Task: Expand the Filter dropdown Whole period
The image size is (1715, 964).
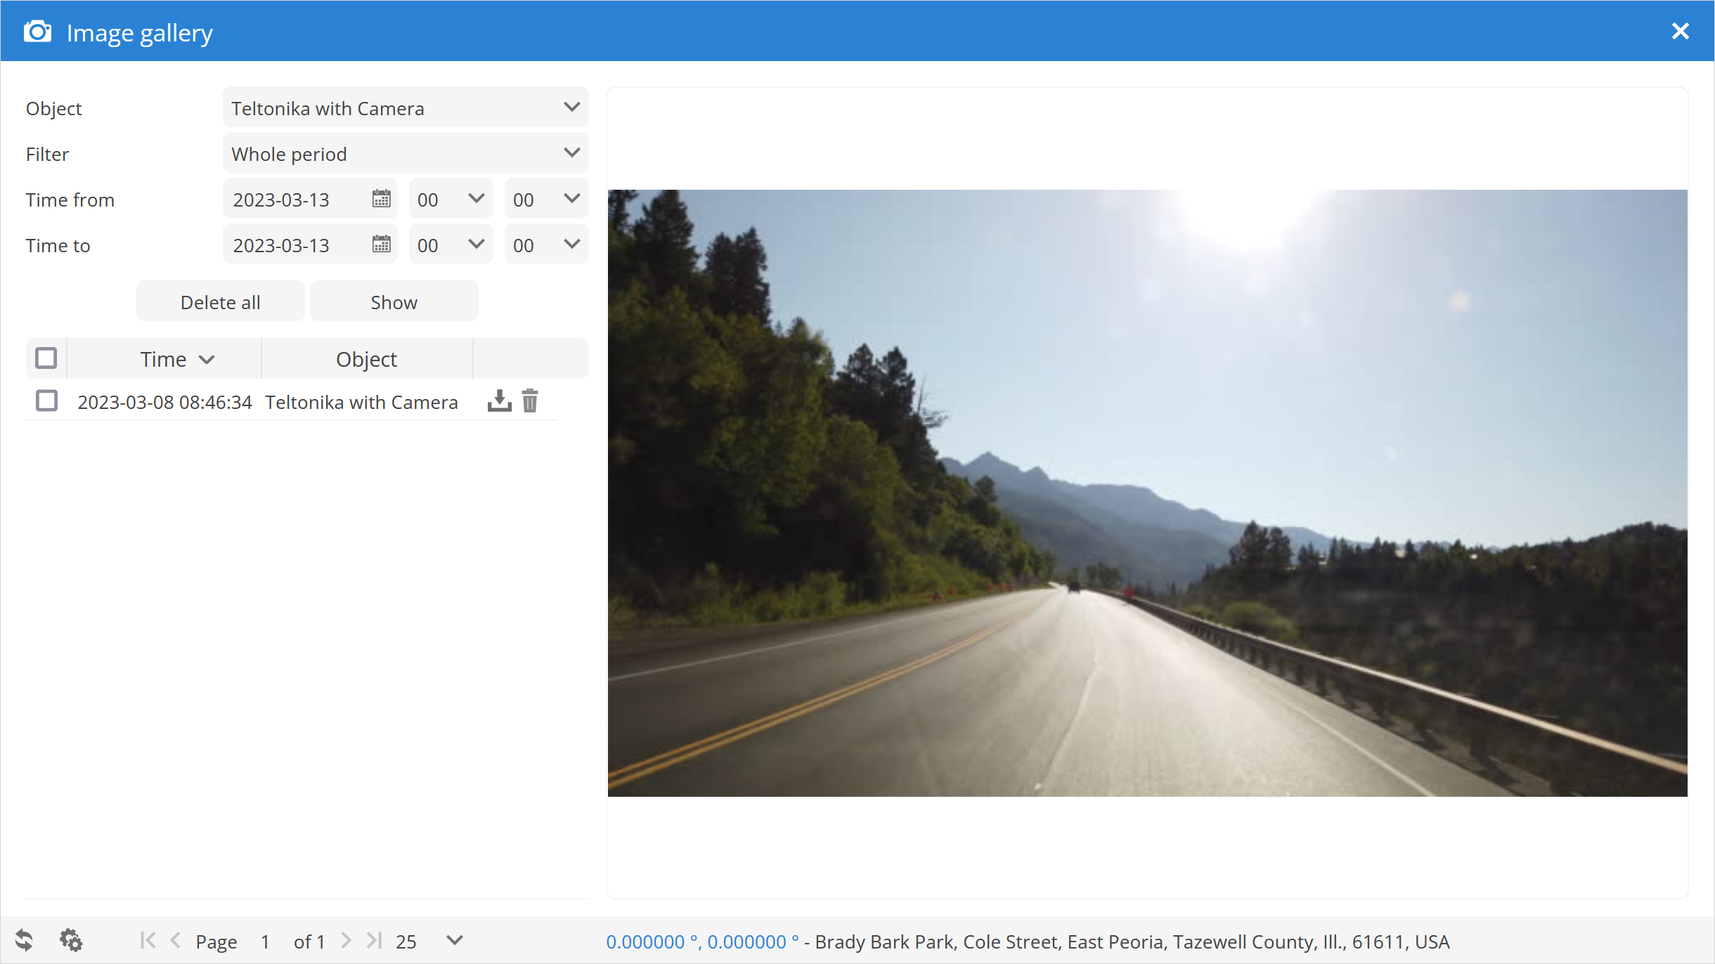Action: click(x=406, y=154)
